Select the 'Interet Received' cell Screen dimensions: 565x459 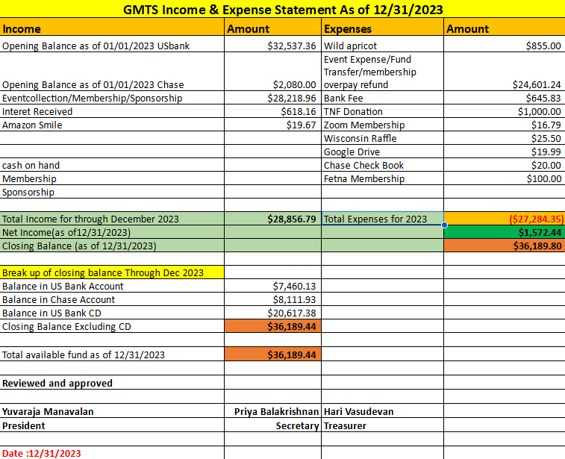click(x=112, y=111)
